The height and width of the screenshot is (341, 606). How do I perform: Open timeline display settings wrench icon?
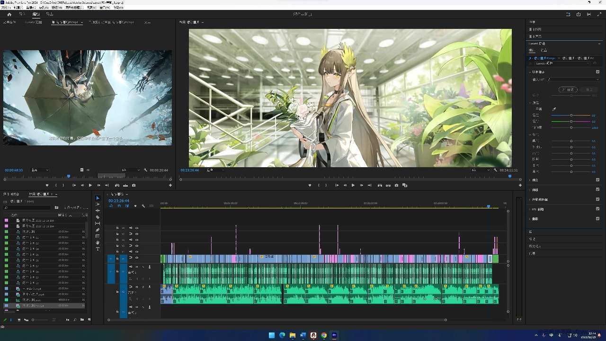point(143,206)
